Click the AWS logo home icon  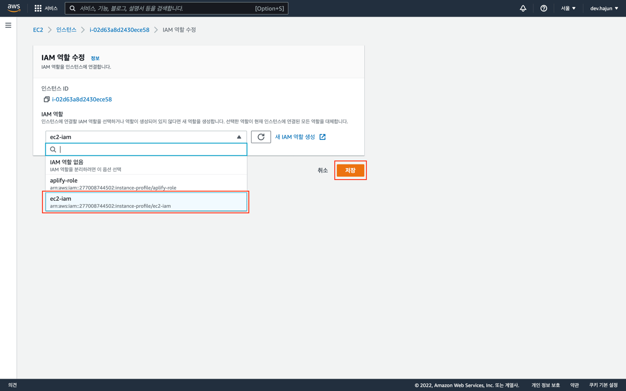14,8
